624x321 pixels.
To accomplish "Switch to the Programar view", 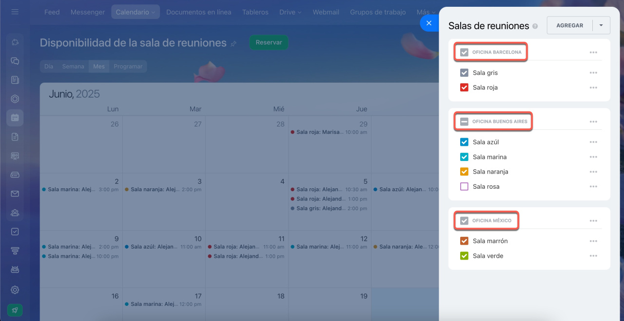I will [x=128, y=67].
